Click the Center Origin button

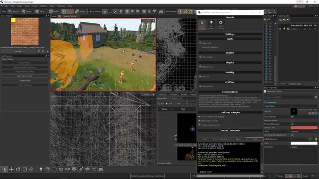[x=24, y=81]
